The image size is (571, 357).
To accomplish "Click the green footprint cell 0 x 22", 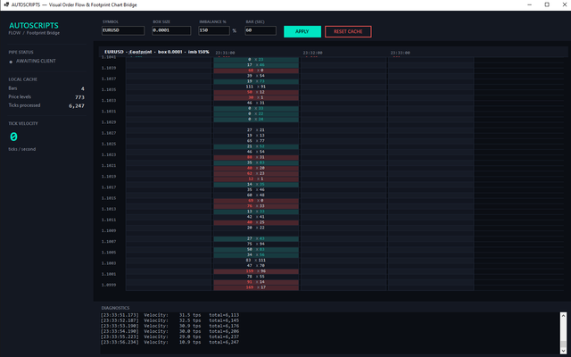I will [256, 113].
